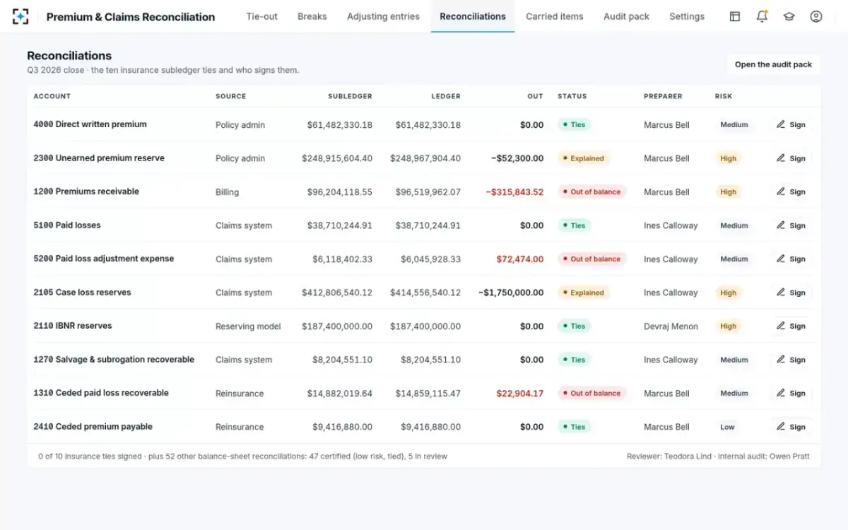The height and width of the screenshot is (530, 848).
Task: Sign the 1270 Salvage & subrogation recoverable row
Action: tap(791, 360)
